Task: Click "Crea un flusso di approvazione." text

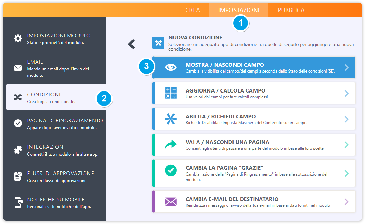Action: tap(58, 181)
